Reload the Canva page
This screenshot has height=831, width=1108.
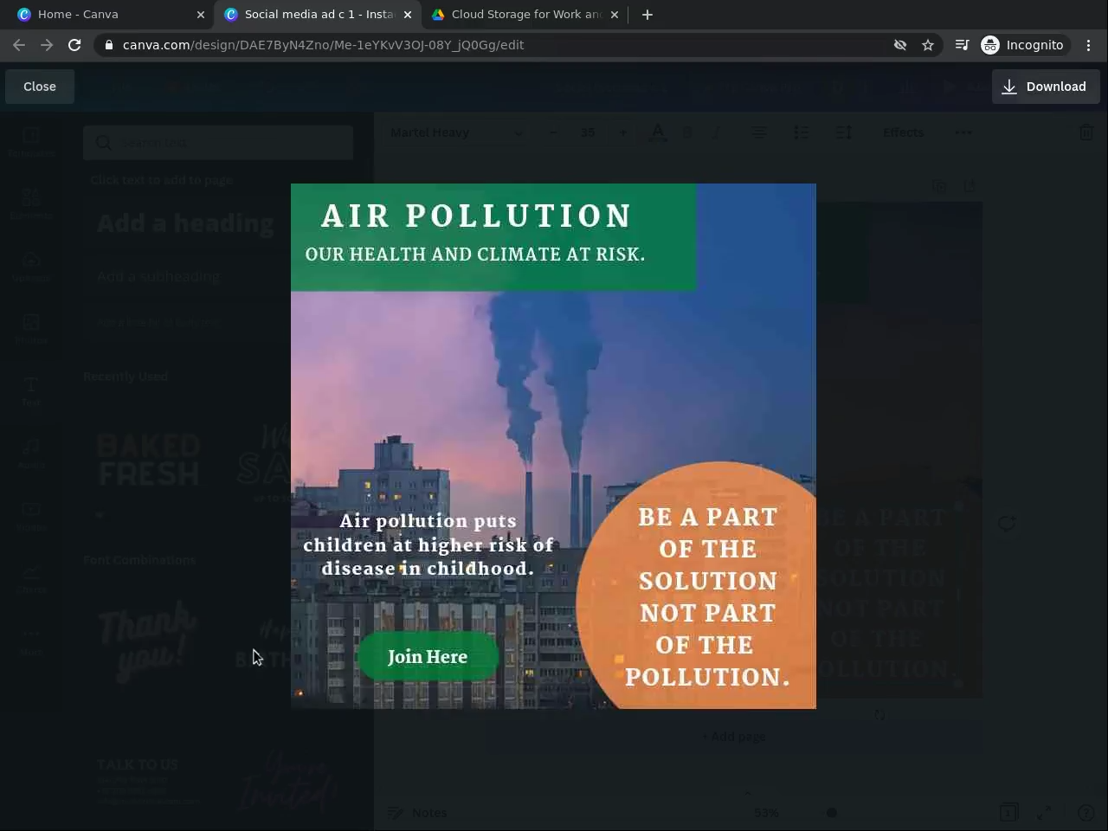coord(74,45)
